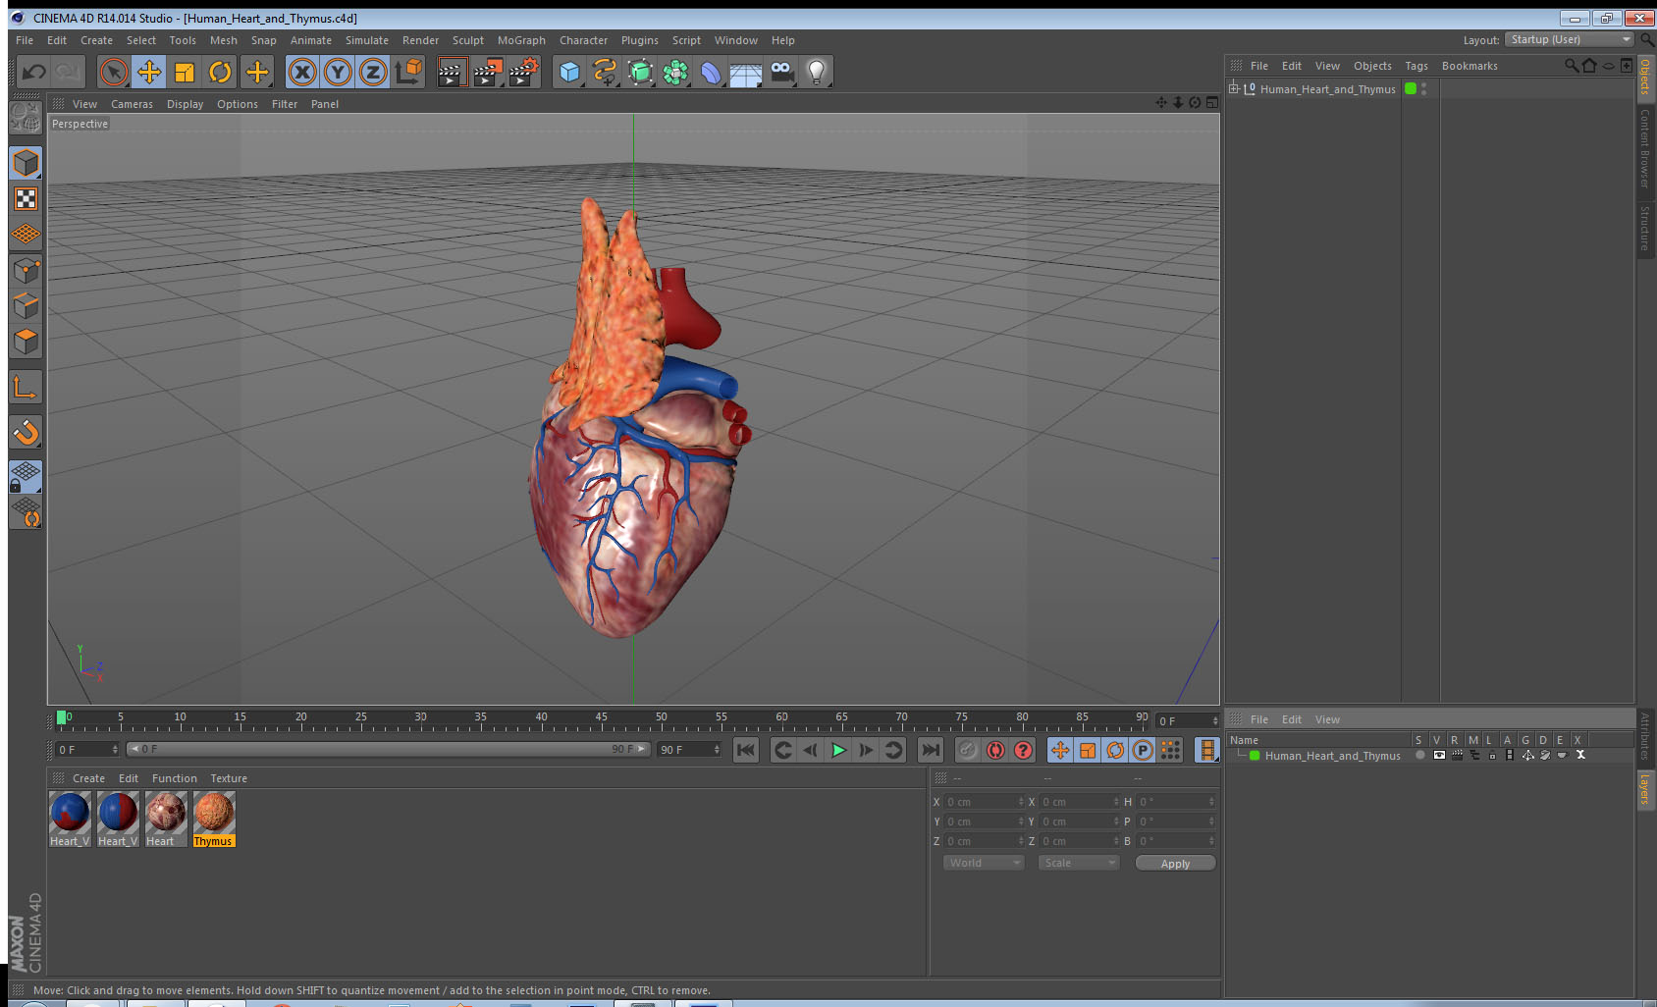Toggle the Snap magnet icon
The image size is (1657, 1007).
click(x=26, y=433)
